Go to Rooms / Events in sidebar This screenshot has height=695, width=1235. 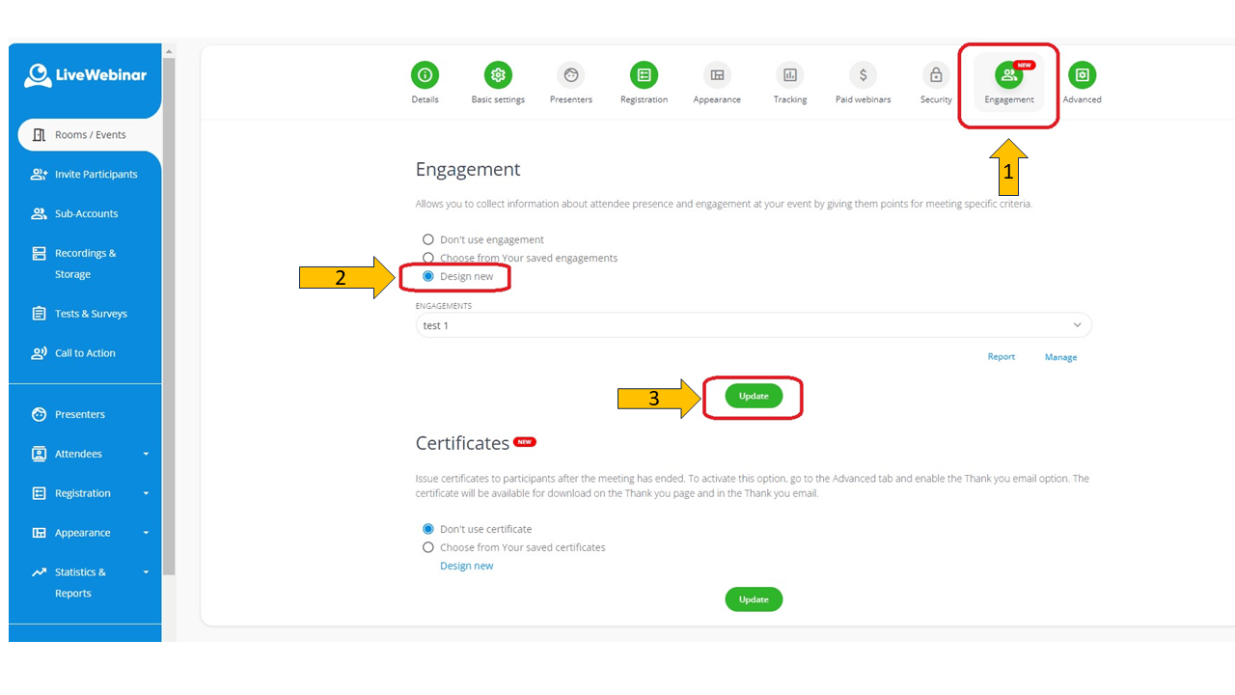pyautogui.click(x=89, y=135)
